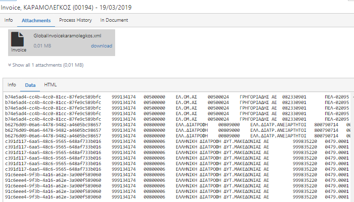Click Invoice label under file icon
Image resolution: width=354 pixels, height=202 pixels.
19,50
